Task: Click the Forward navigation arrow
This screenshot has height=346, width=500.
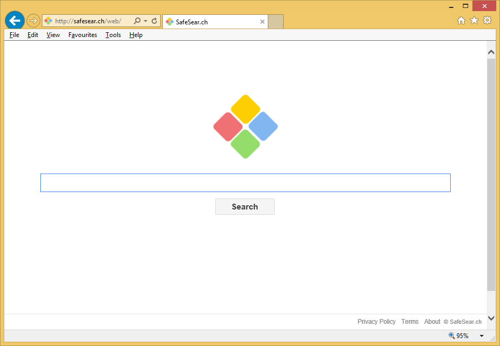Action: pos(33,21)
